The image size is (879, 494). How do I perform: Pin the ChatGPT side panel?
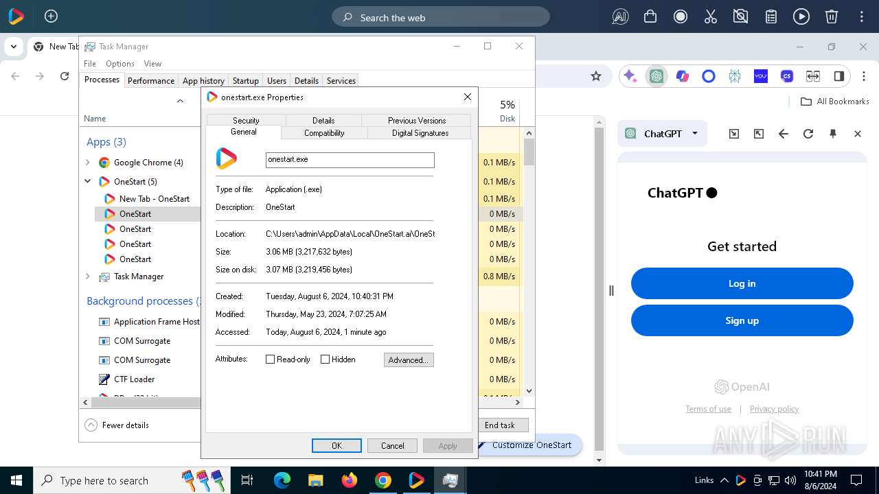coord(833,134)
